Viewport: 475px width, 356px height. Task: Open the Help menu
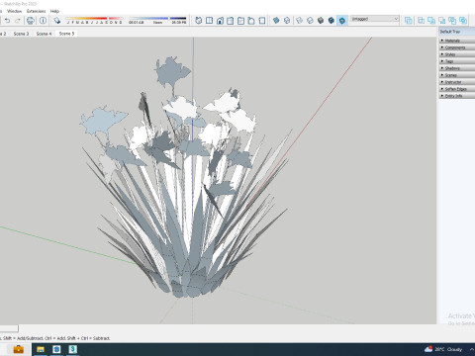pos(54,11)
